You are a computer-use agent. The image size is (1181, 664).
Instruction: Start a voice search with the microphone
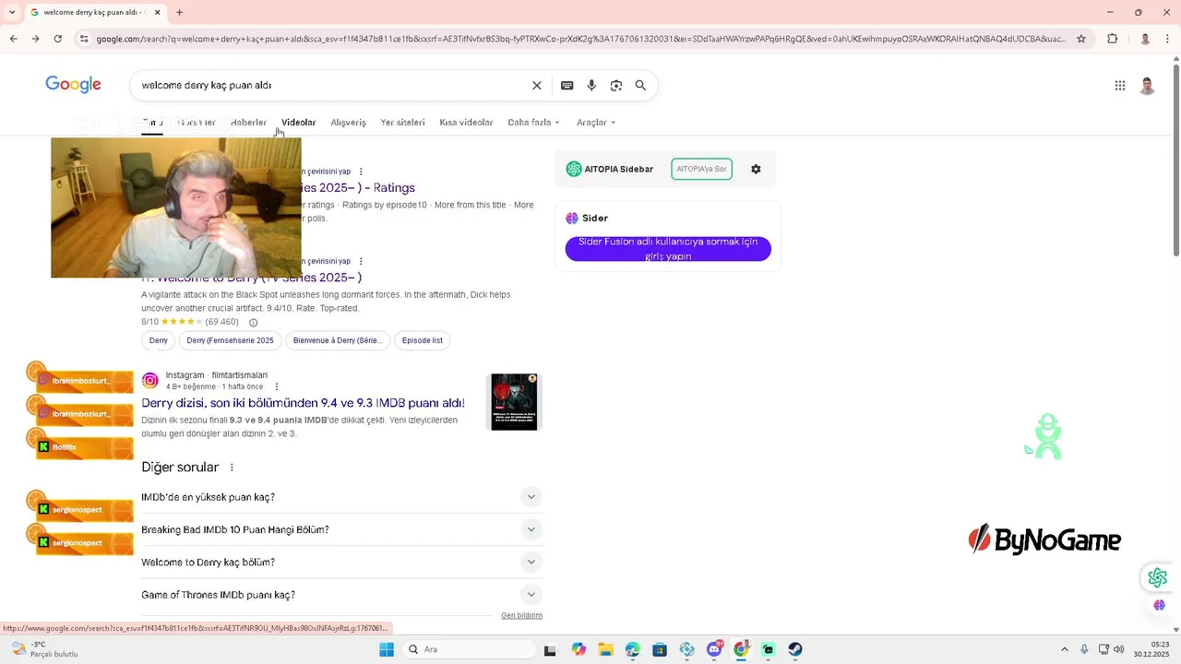[591, 85]
